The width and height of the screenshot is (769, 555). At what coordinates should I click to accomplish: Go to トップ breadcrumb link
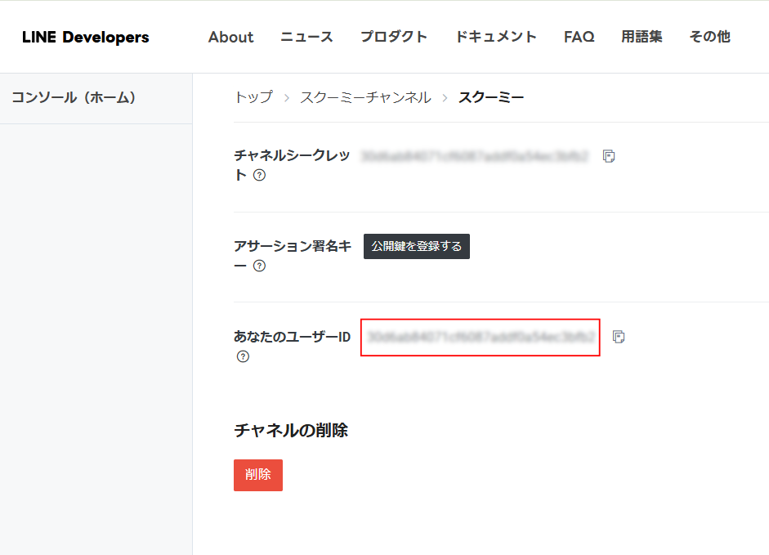click(x=253, y=97)
